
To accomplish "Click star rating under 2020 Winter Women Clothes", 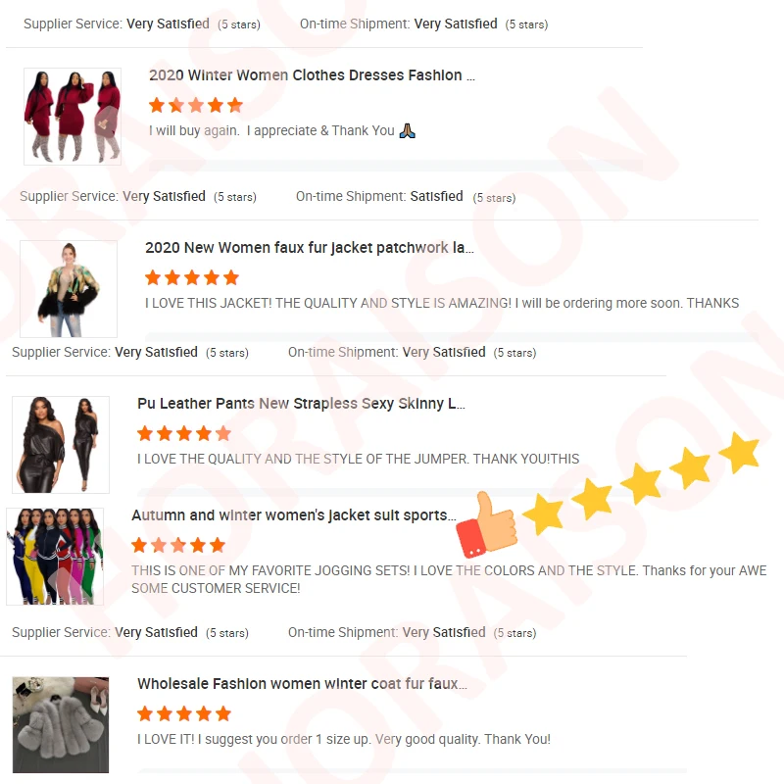I will (x=196, y=106).
